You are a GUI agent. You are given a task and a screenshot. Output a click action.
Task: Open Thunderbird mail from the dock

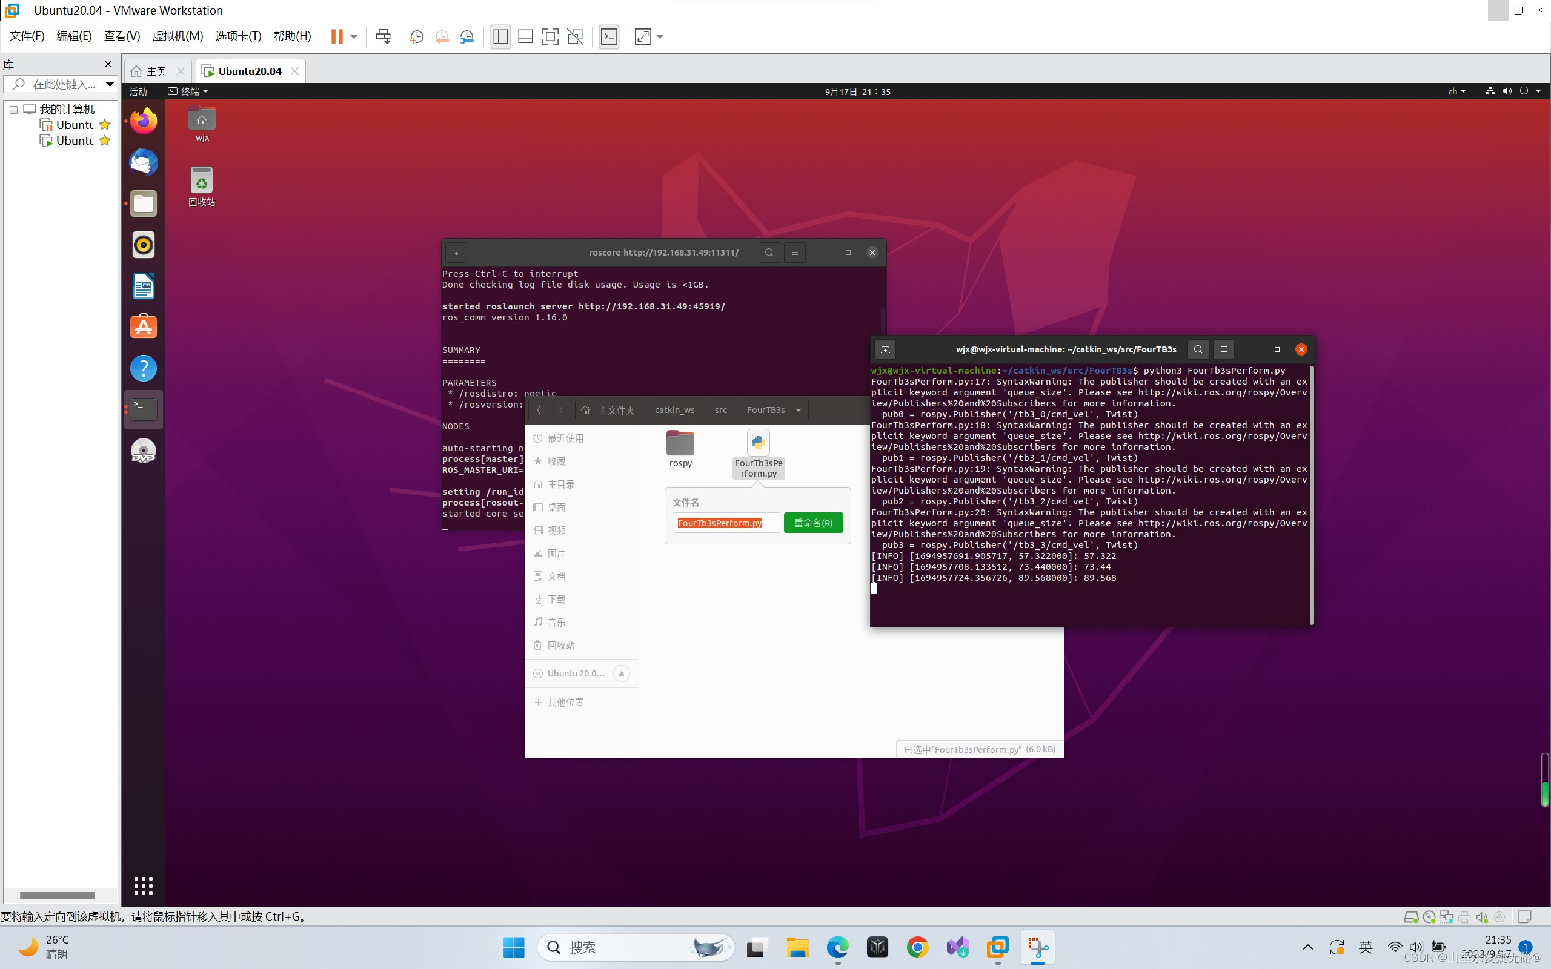[144, 162]
